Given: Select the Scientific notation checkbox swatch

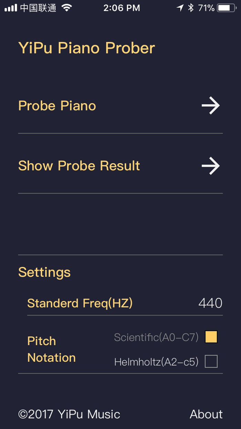Looking at the screenshot, I should tap(211, 337).
